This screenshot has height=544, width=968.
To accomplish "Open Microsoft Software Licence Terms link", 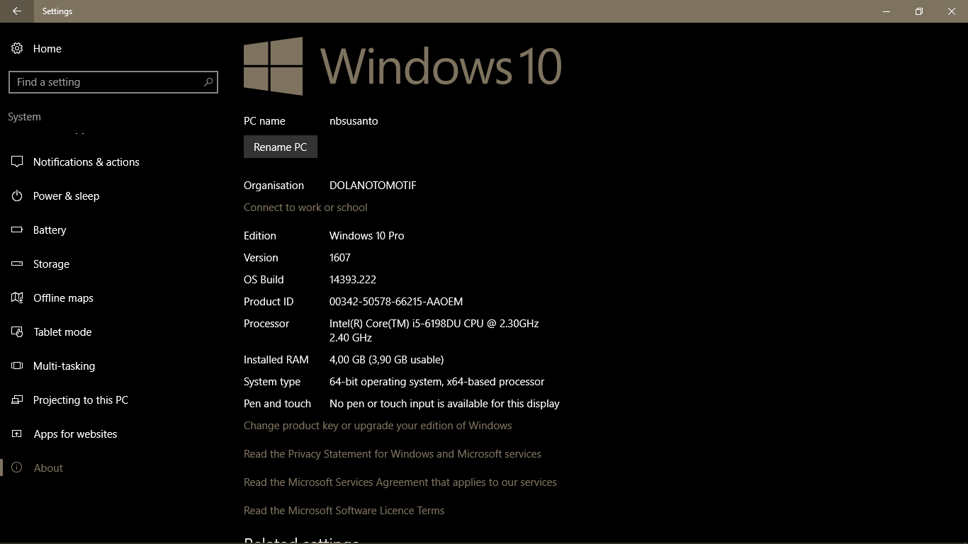I will click(x=344, y=511).
